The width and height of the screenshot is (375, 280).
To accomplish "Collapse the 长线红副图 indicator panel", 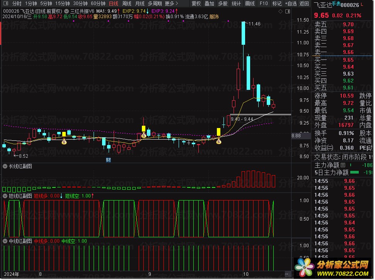I will tap(5, 166).
